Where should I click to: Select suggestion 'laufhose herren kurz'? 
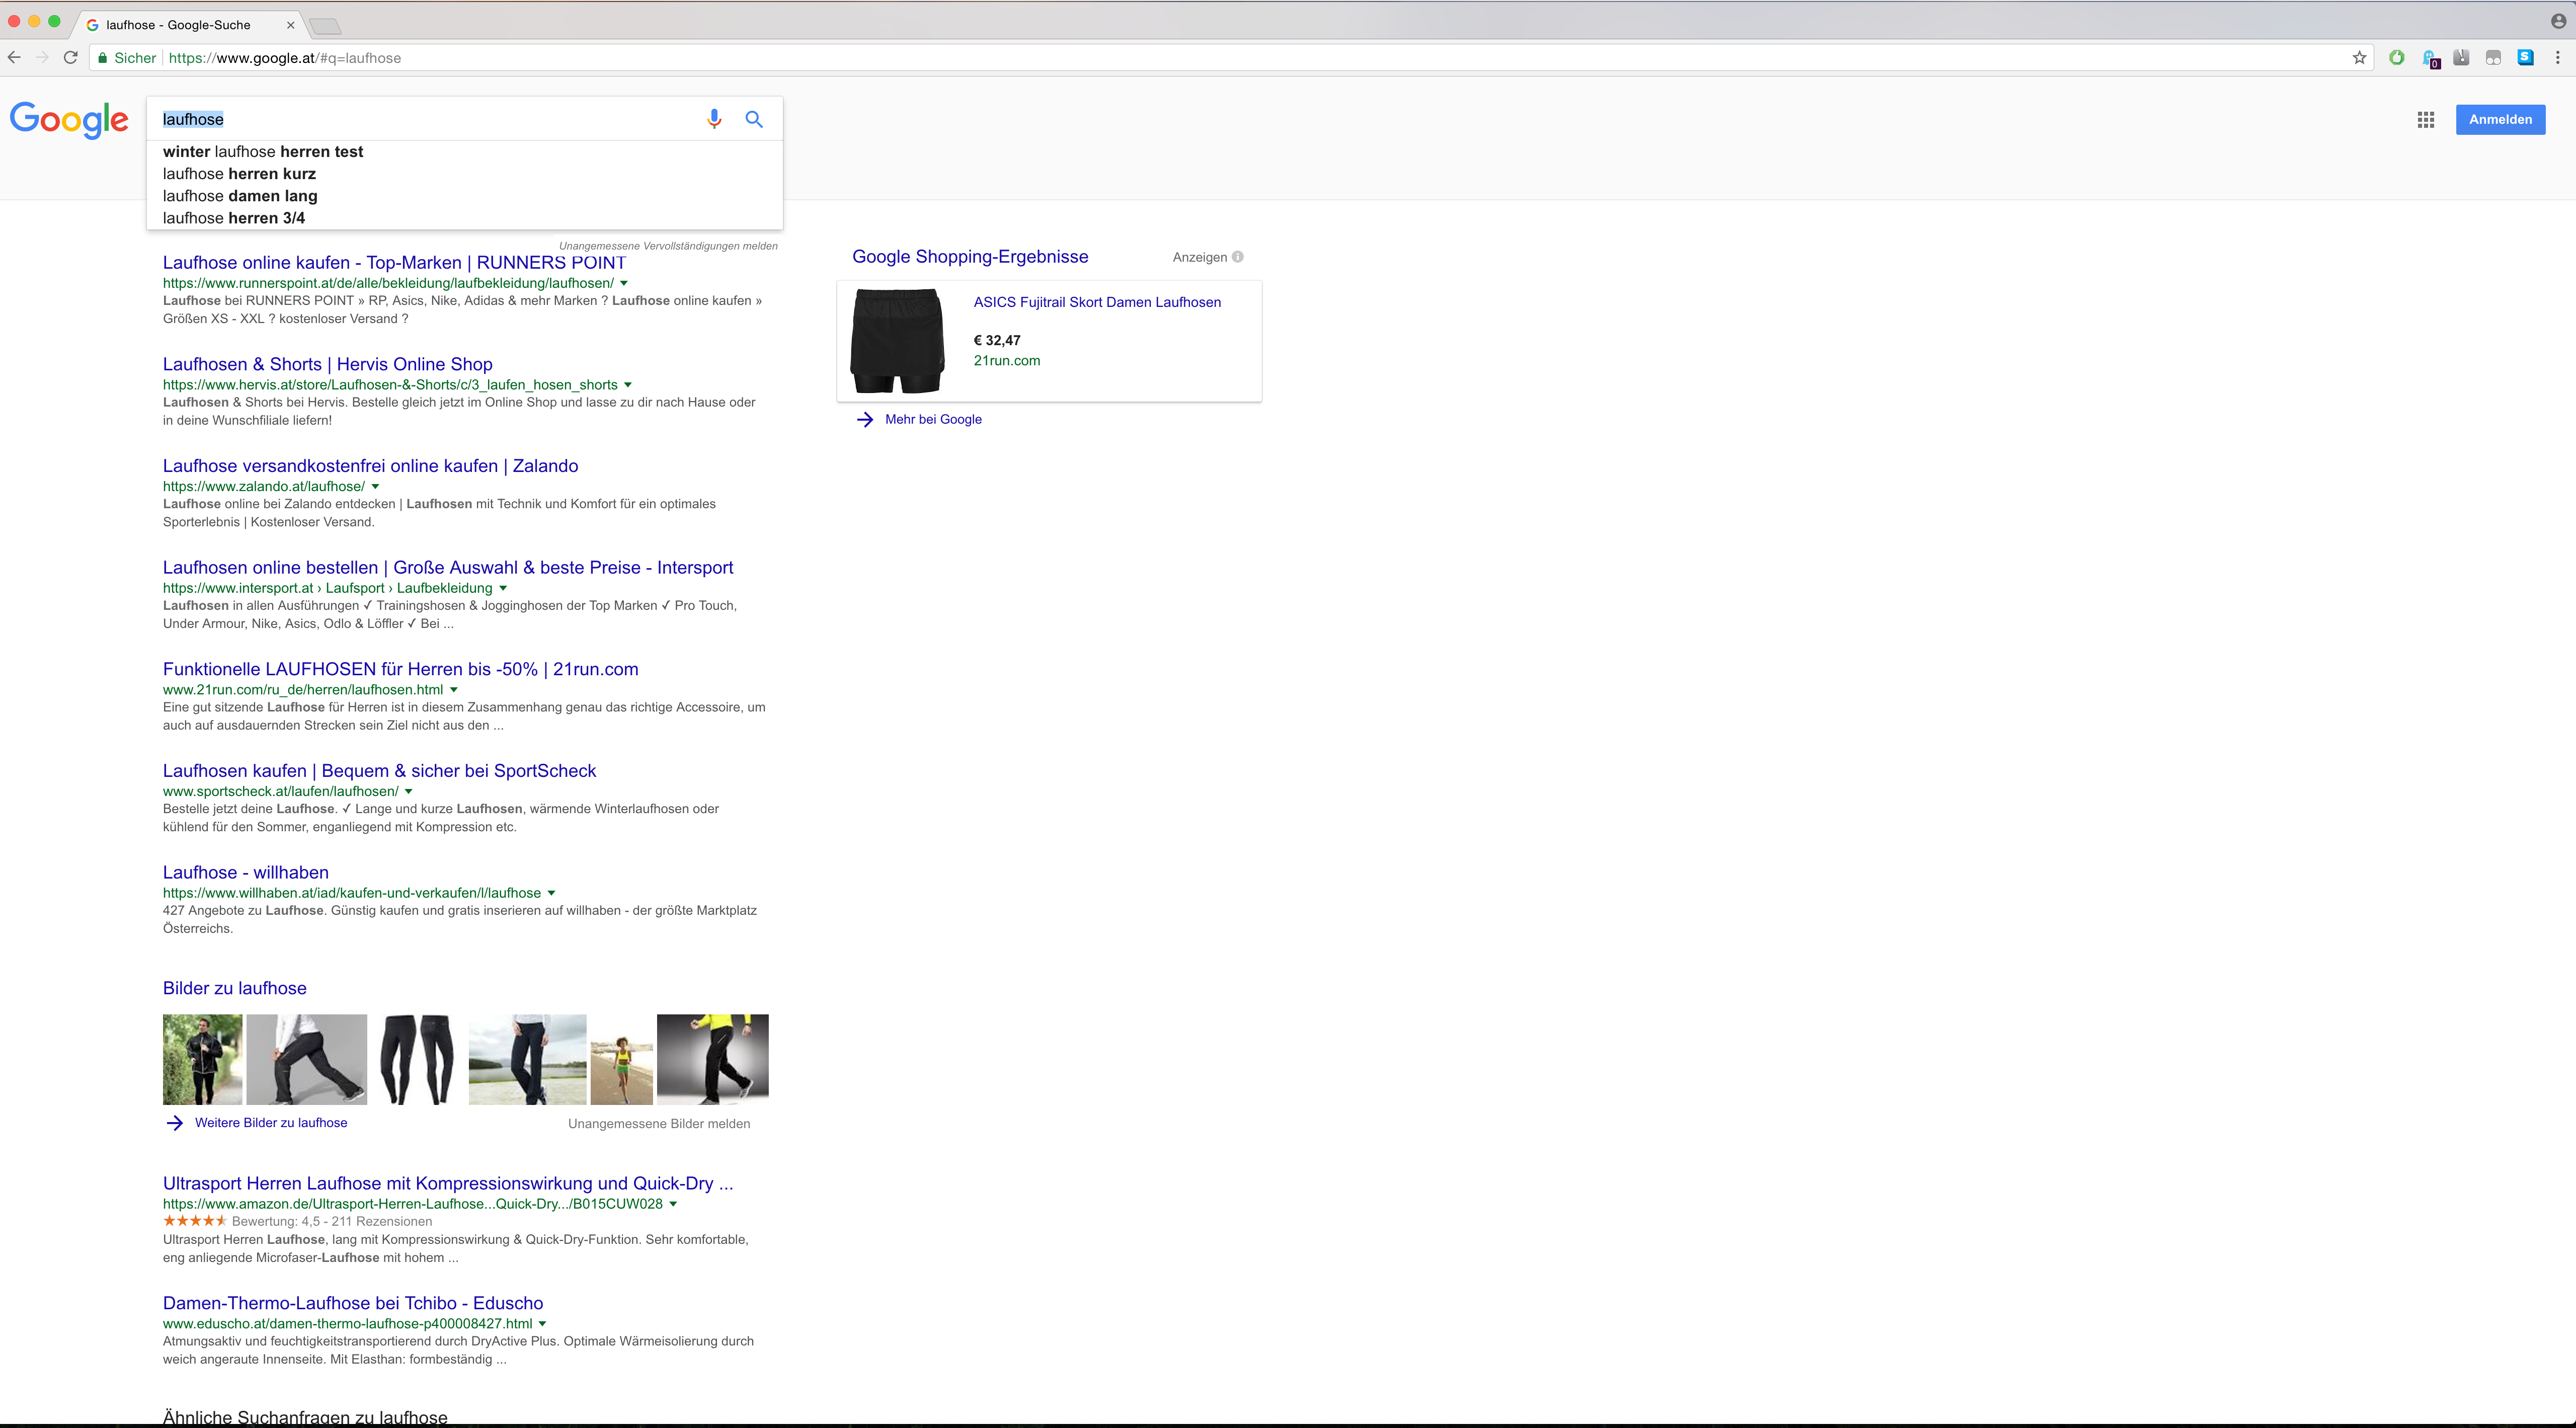[x=239, y=174]
